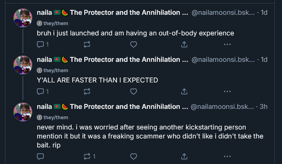Open more options on 'Y'ALL ARE FASTER' post
282x164 pixels.
(x=227, y=91)
